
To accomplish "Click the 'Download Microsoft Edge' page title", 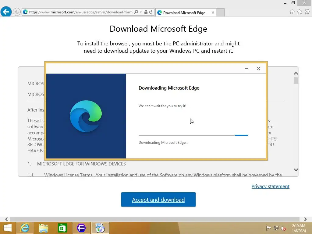I will pos(158,29).
